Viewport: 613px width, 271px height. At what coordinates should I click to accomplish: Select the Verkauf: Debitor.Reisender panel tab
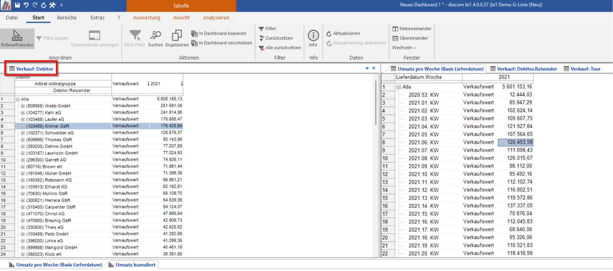pyautogui.click(x=524, y=69)
